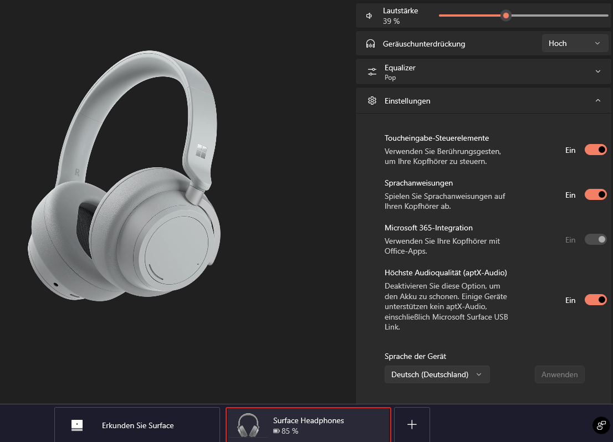Click the Einstellungen gear icon
This screenshot has height=442, width=613.
pyautogui.click(x=372, y=101)
